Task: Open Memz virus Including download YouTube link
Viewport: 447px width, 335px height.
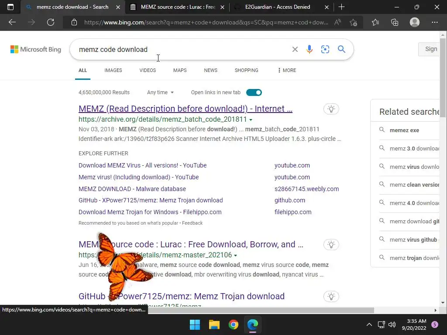Action: tap(138, 177)
